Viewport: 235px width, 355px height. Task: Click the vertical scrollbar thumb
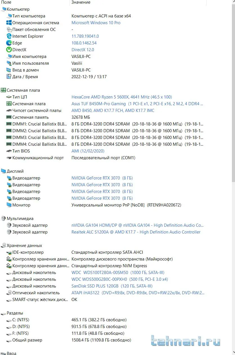(x=233, y=93)
